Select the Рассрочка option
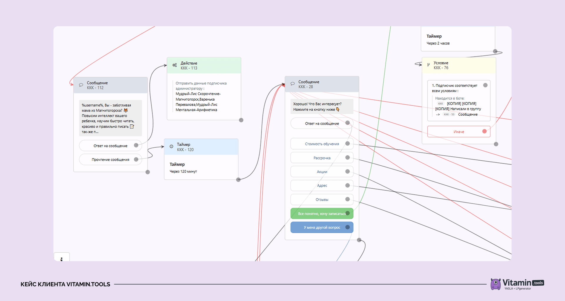Image resolution: width=565 pixels, height=301 pixels. (322, 158)
